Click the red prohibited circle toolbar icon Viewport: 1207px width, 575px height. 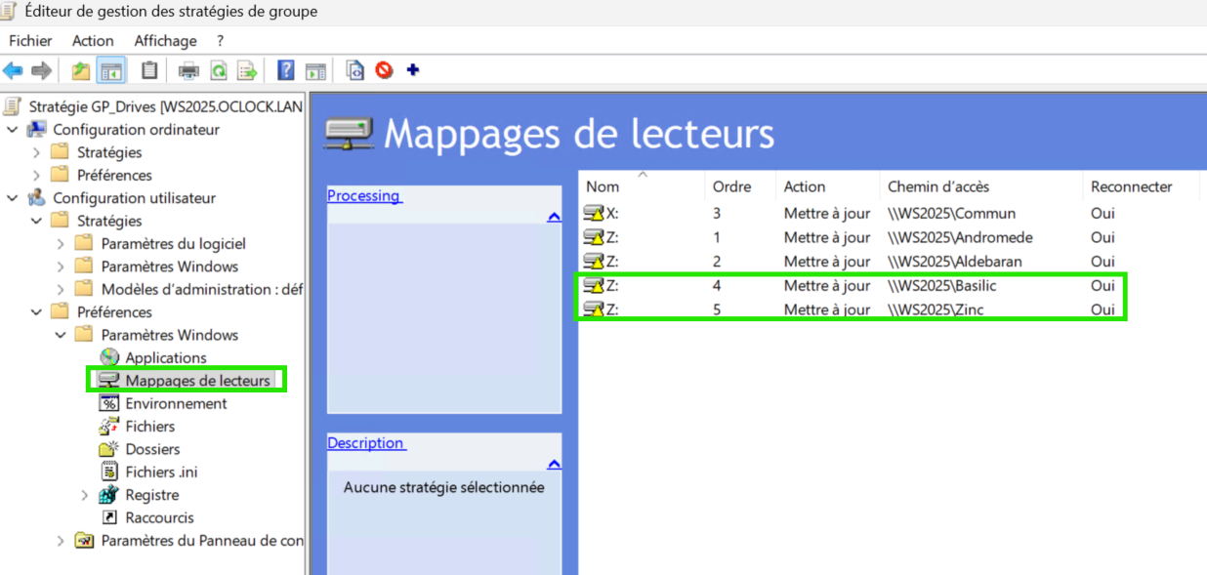[384, 70]
